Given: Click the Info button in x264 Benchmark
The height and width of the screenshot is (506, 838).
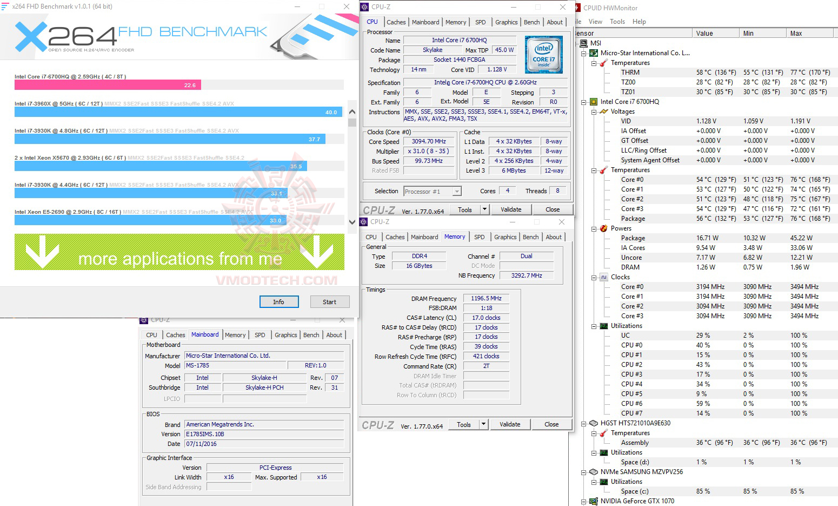Looking at the screenshot, I should 278,301.
